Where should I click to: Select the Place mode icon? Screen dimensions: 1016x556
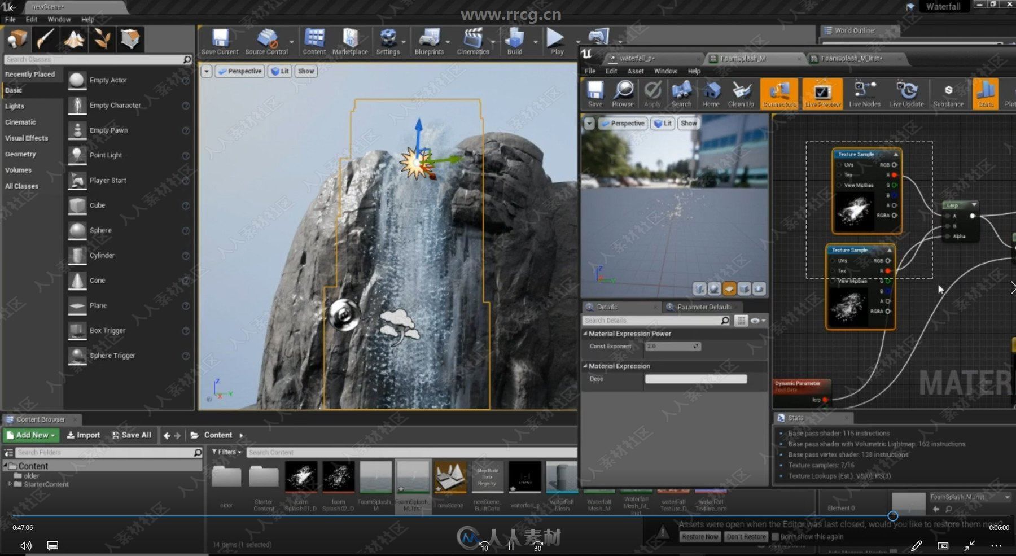[17, 39]
